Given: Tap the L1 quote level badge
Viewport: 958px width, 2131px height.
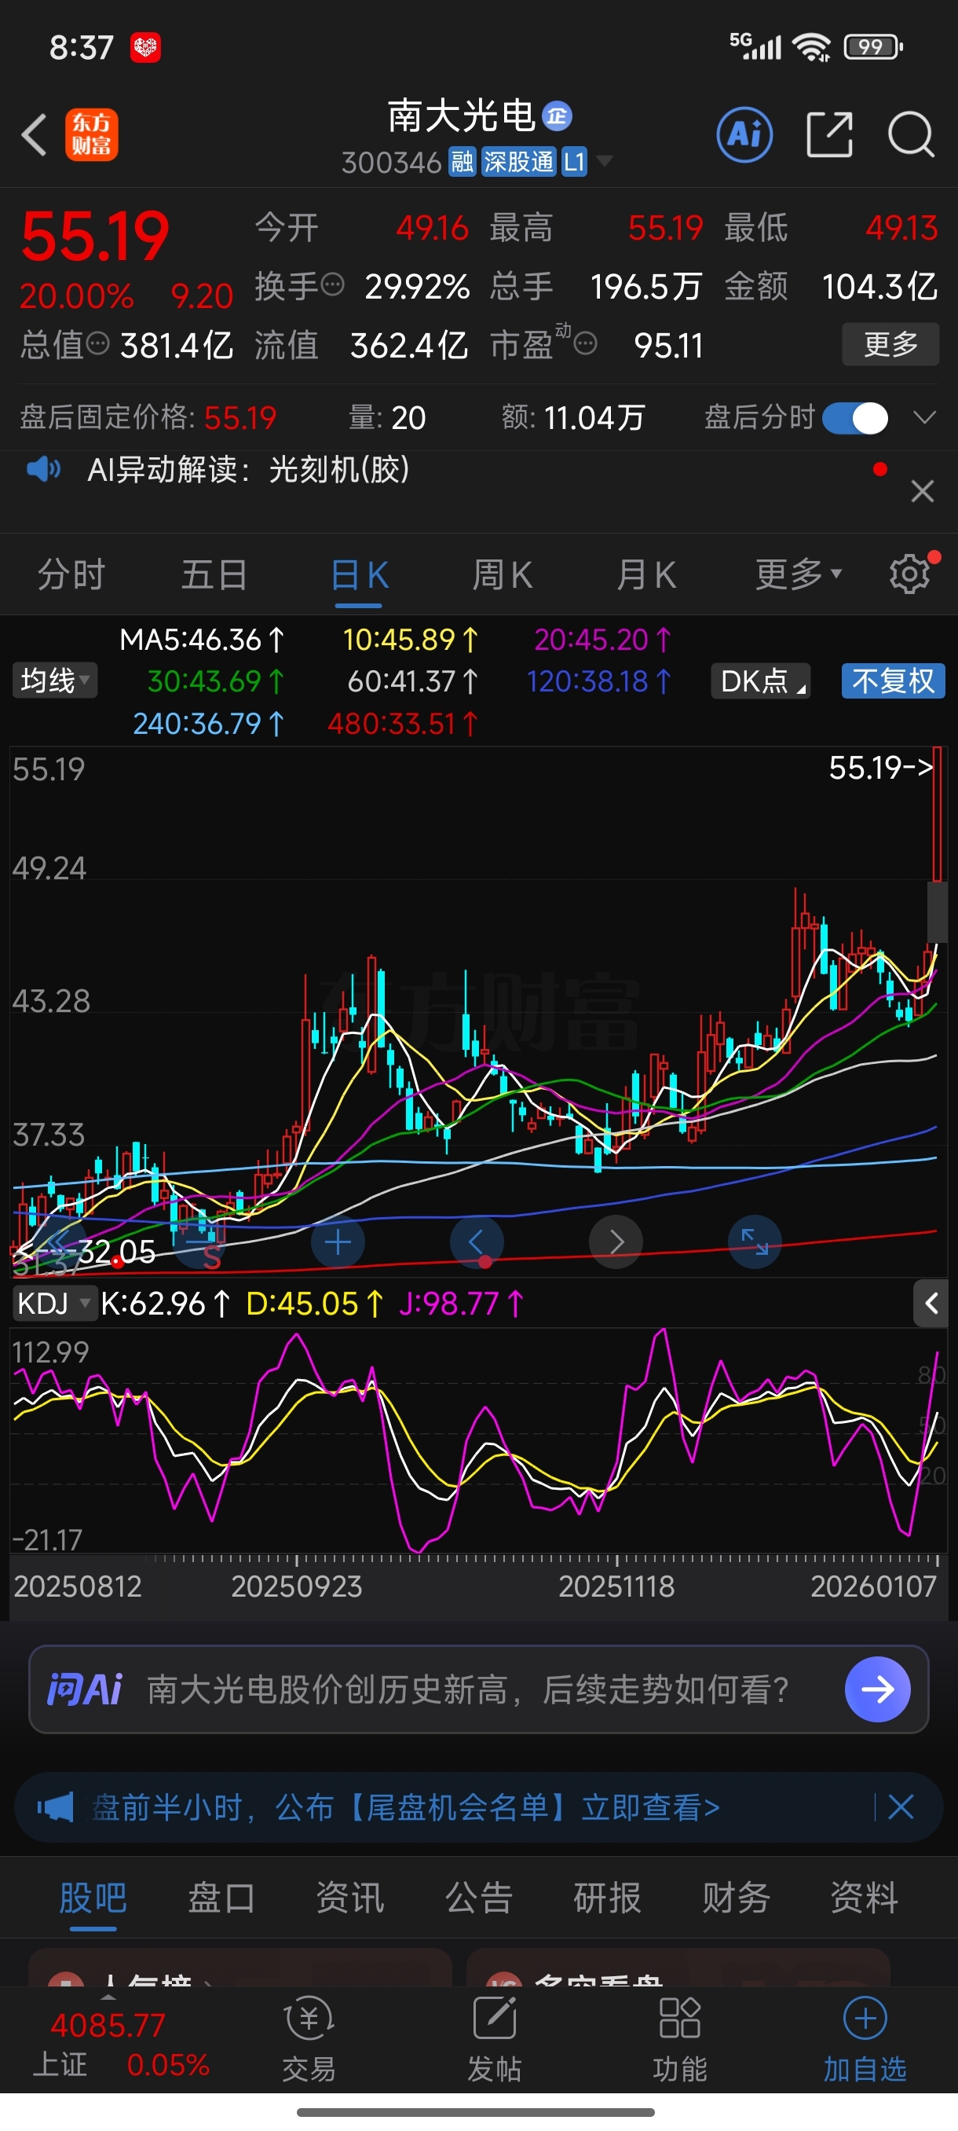Looking at the screenshot, I should click(x=575, y=162).
